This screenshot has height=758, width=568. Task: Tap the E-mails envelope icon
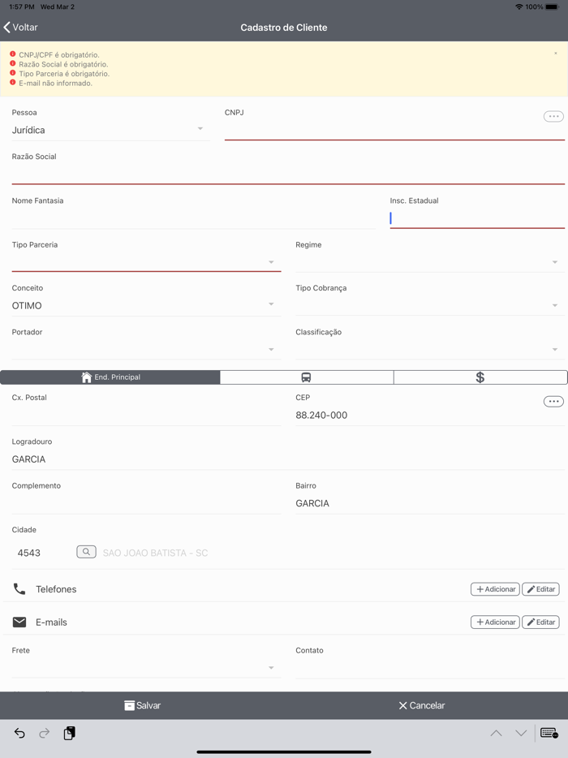tap(19, 622)
